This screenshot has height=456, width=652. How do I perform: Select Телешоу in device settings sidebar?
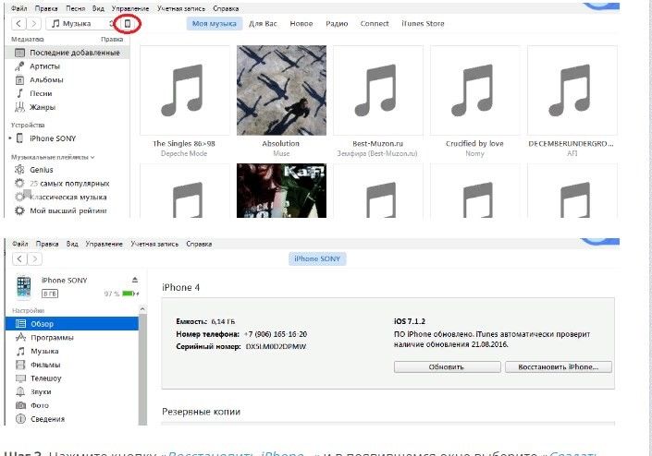44,378
